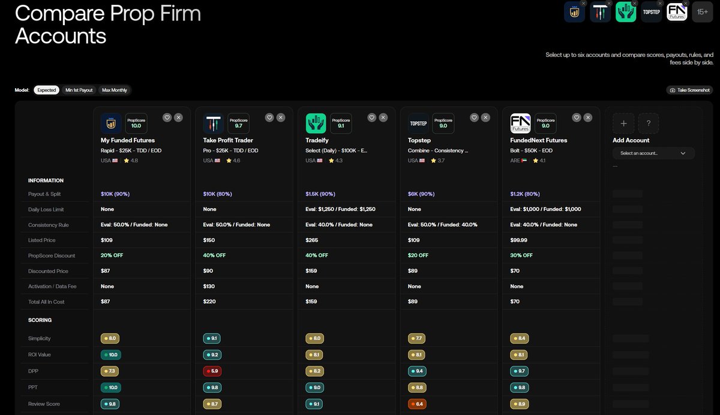Viewport: 720px width, 415px height.
Task: Remove Tradeify column with X
Action: (383, 118)
